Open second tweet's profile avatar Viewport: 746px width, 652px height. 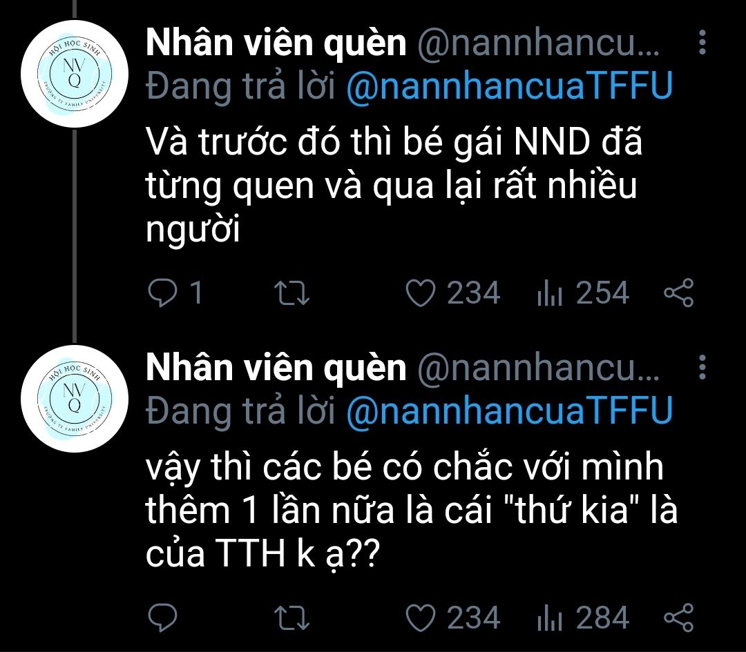(75, 399)
